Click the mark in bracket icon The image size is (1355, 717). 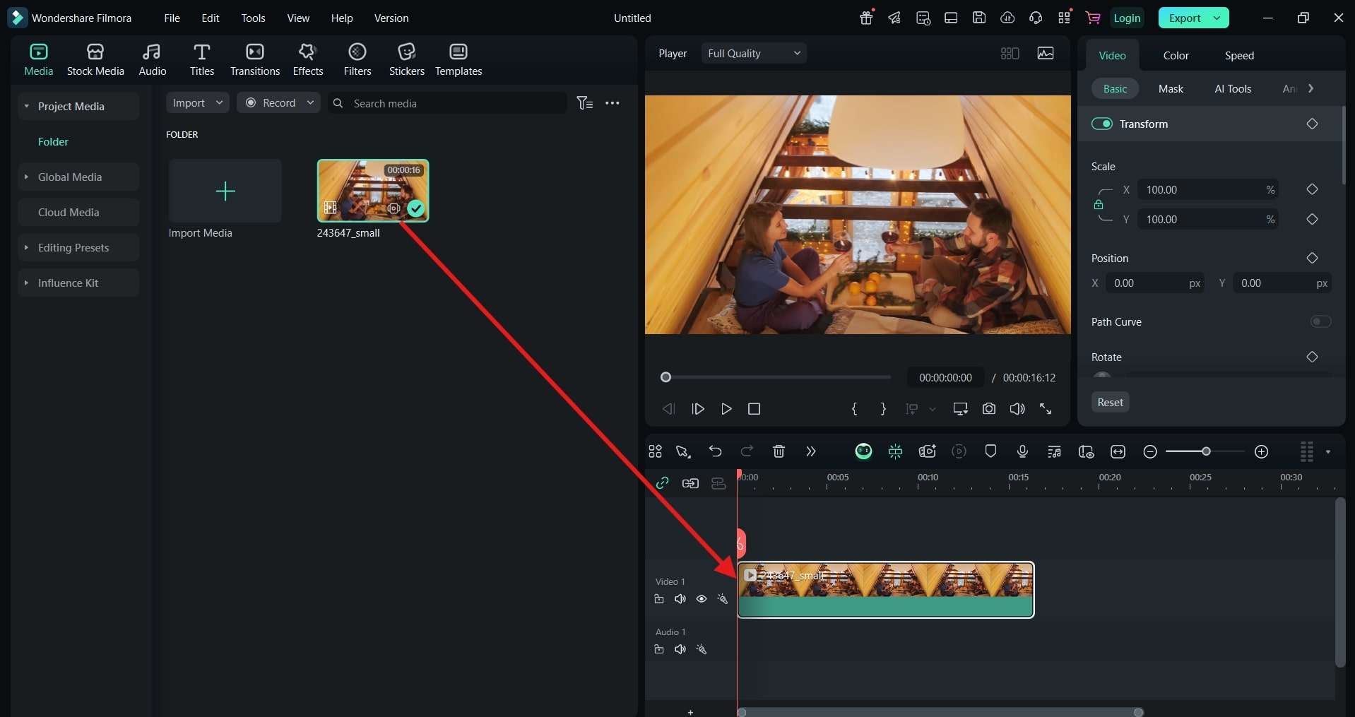855,409
